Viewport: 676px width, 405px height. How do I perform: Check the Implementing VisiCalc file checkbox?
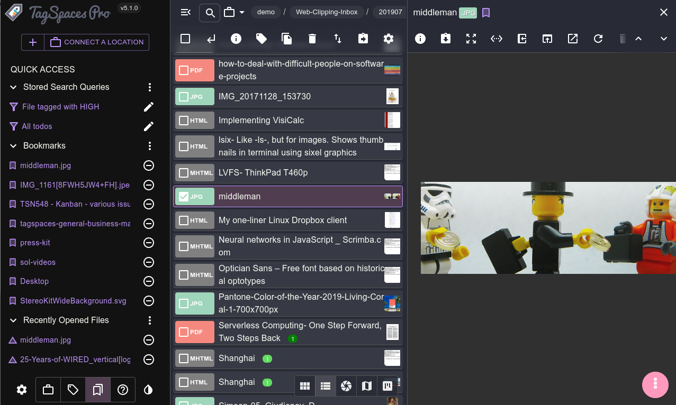point(184,121)
